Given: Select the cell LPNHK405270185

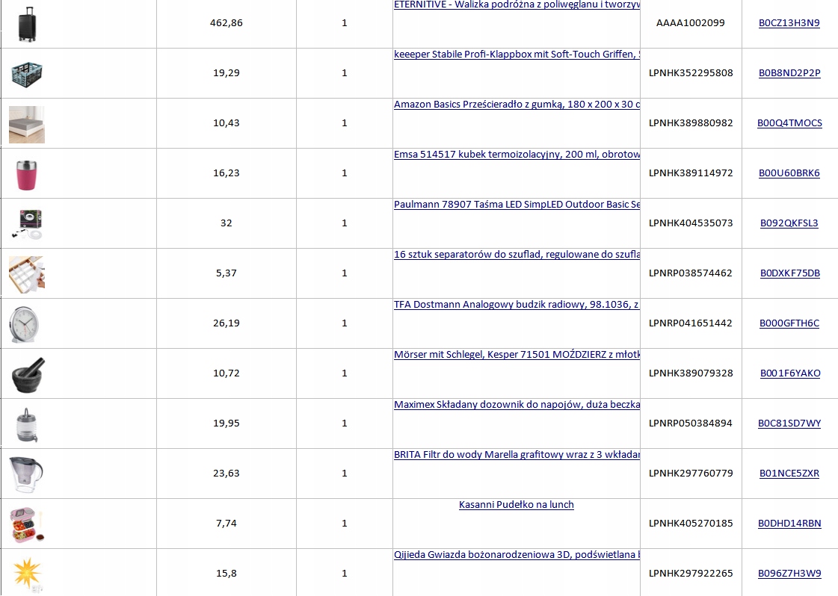Looking at the screenshot, I should point(691,524).
